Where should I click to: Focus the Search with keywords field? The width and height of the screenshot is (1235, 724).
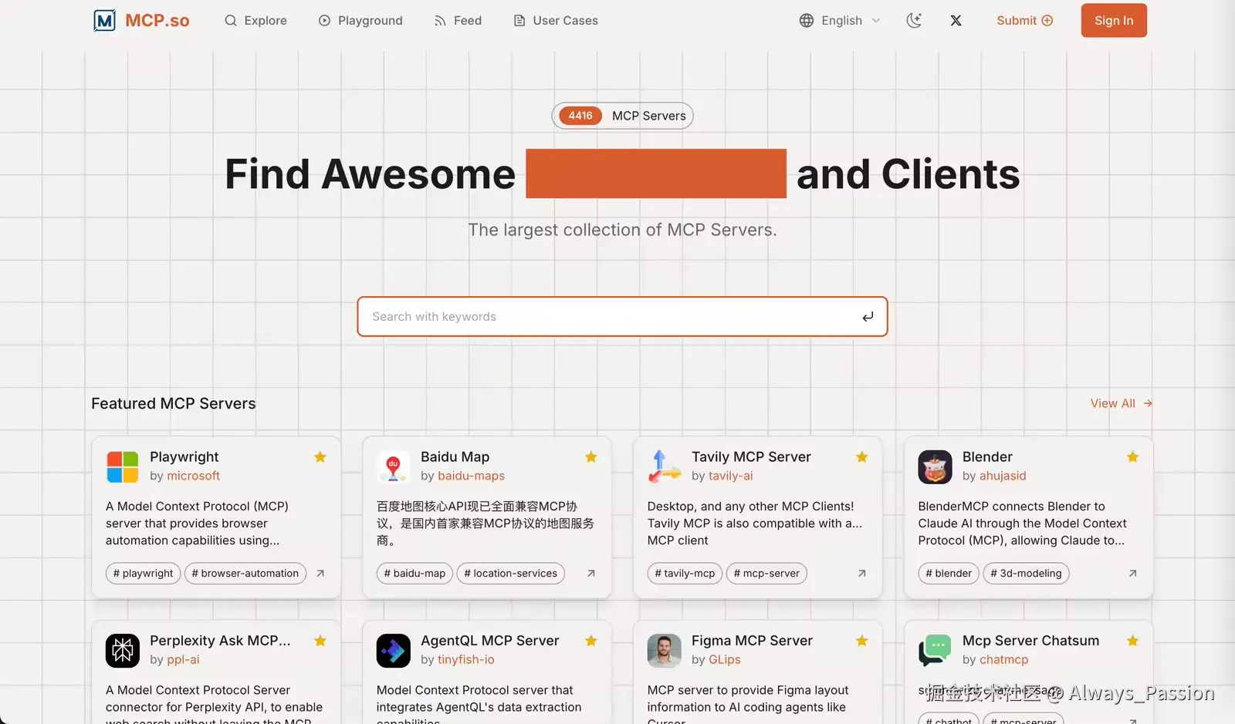pyautogui.click(x=622, y=317)
